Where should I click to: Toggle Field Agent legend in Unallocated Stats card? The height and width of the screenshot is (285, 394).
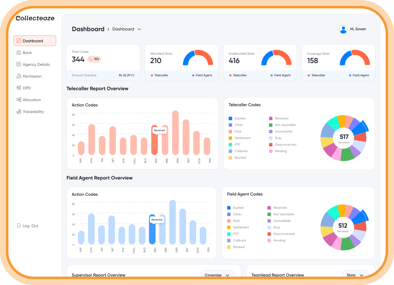[x=280, y=75]
